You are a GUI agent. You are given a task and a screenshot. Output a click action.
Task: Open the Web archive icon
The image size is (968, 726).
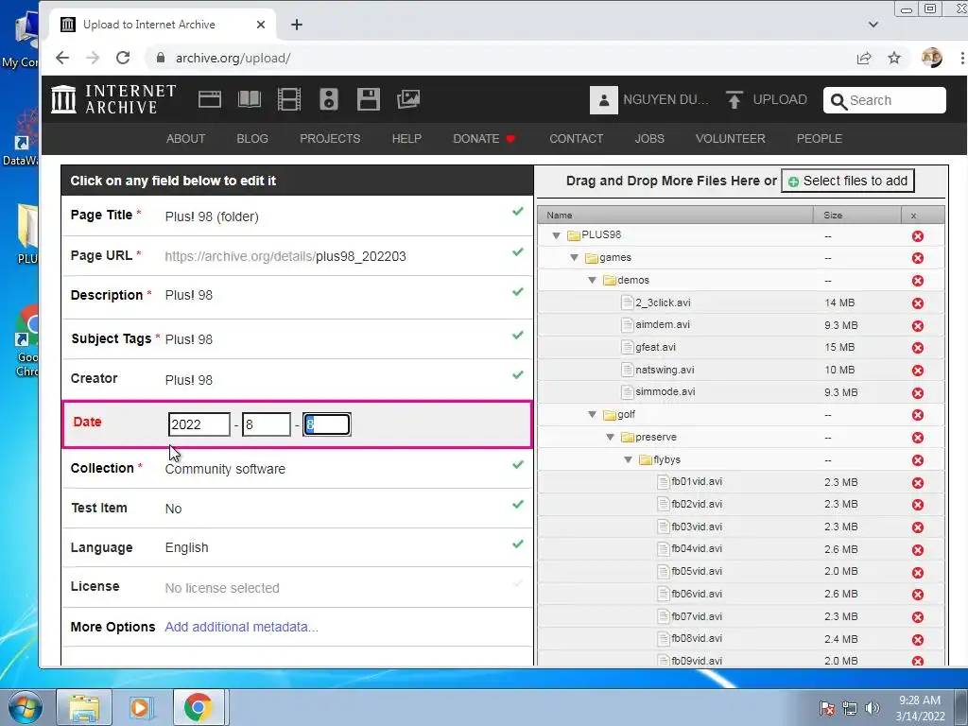point(209,98)
